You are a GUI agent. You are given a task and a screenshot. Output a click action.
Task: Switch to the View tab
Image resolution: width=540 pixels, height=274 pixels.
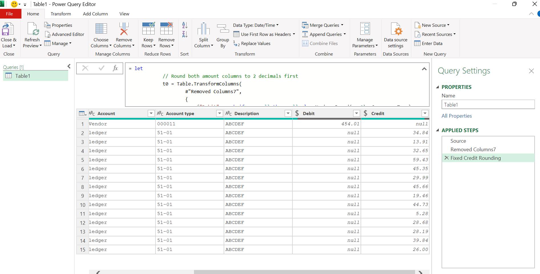pos(124,14)
